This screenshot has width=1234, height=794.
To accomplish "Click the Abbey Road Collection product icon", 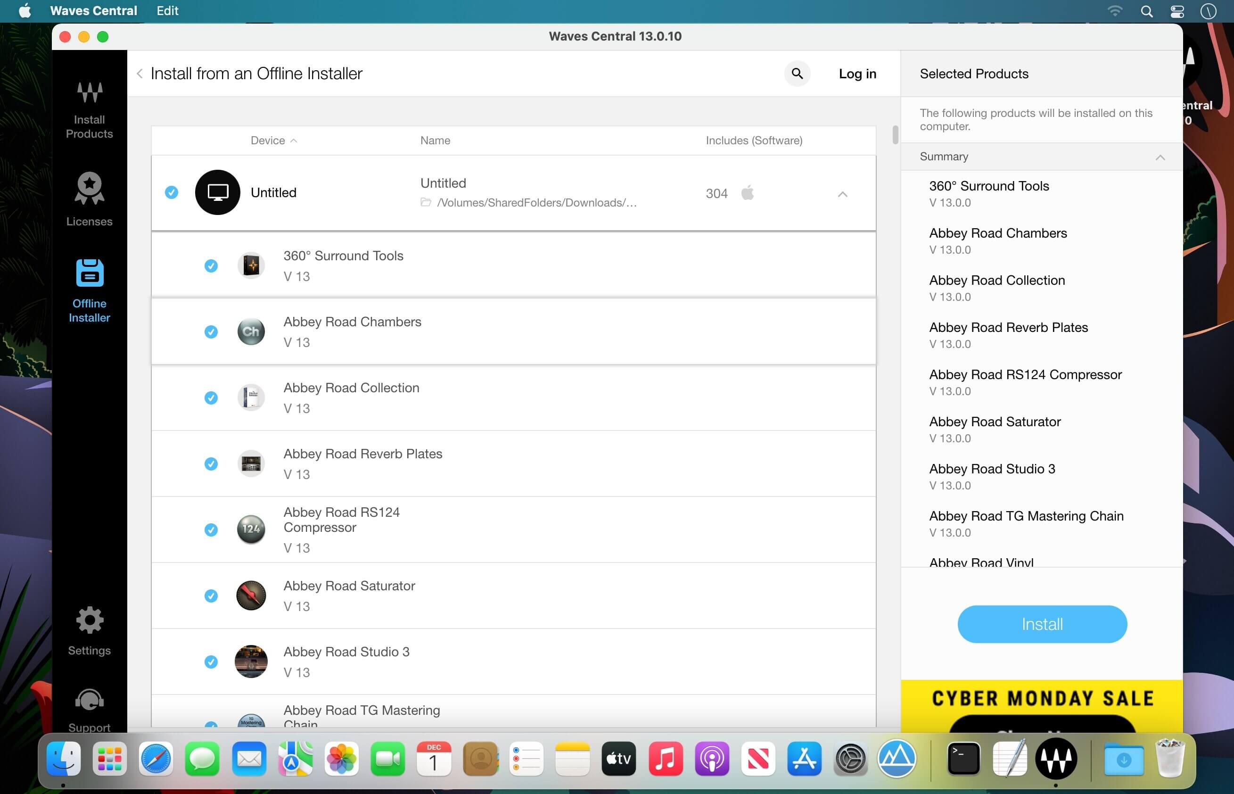I will tap(251, 397).
